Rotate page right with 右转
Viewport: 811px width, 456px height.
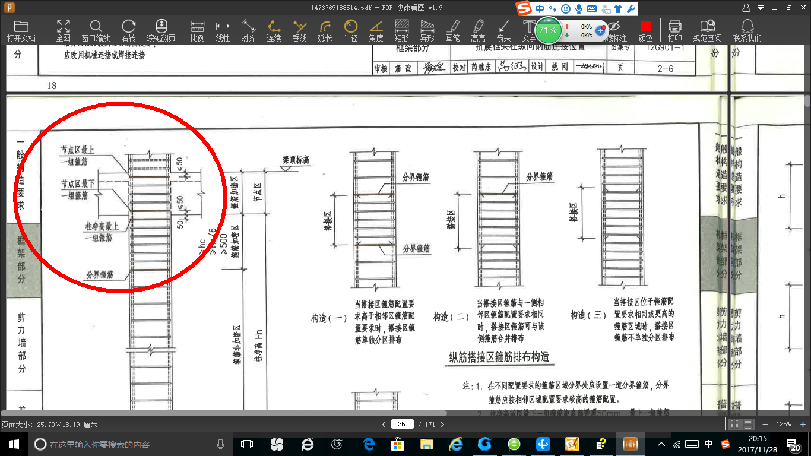[128, 30]
